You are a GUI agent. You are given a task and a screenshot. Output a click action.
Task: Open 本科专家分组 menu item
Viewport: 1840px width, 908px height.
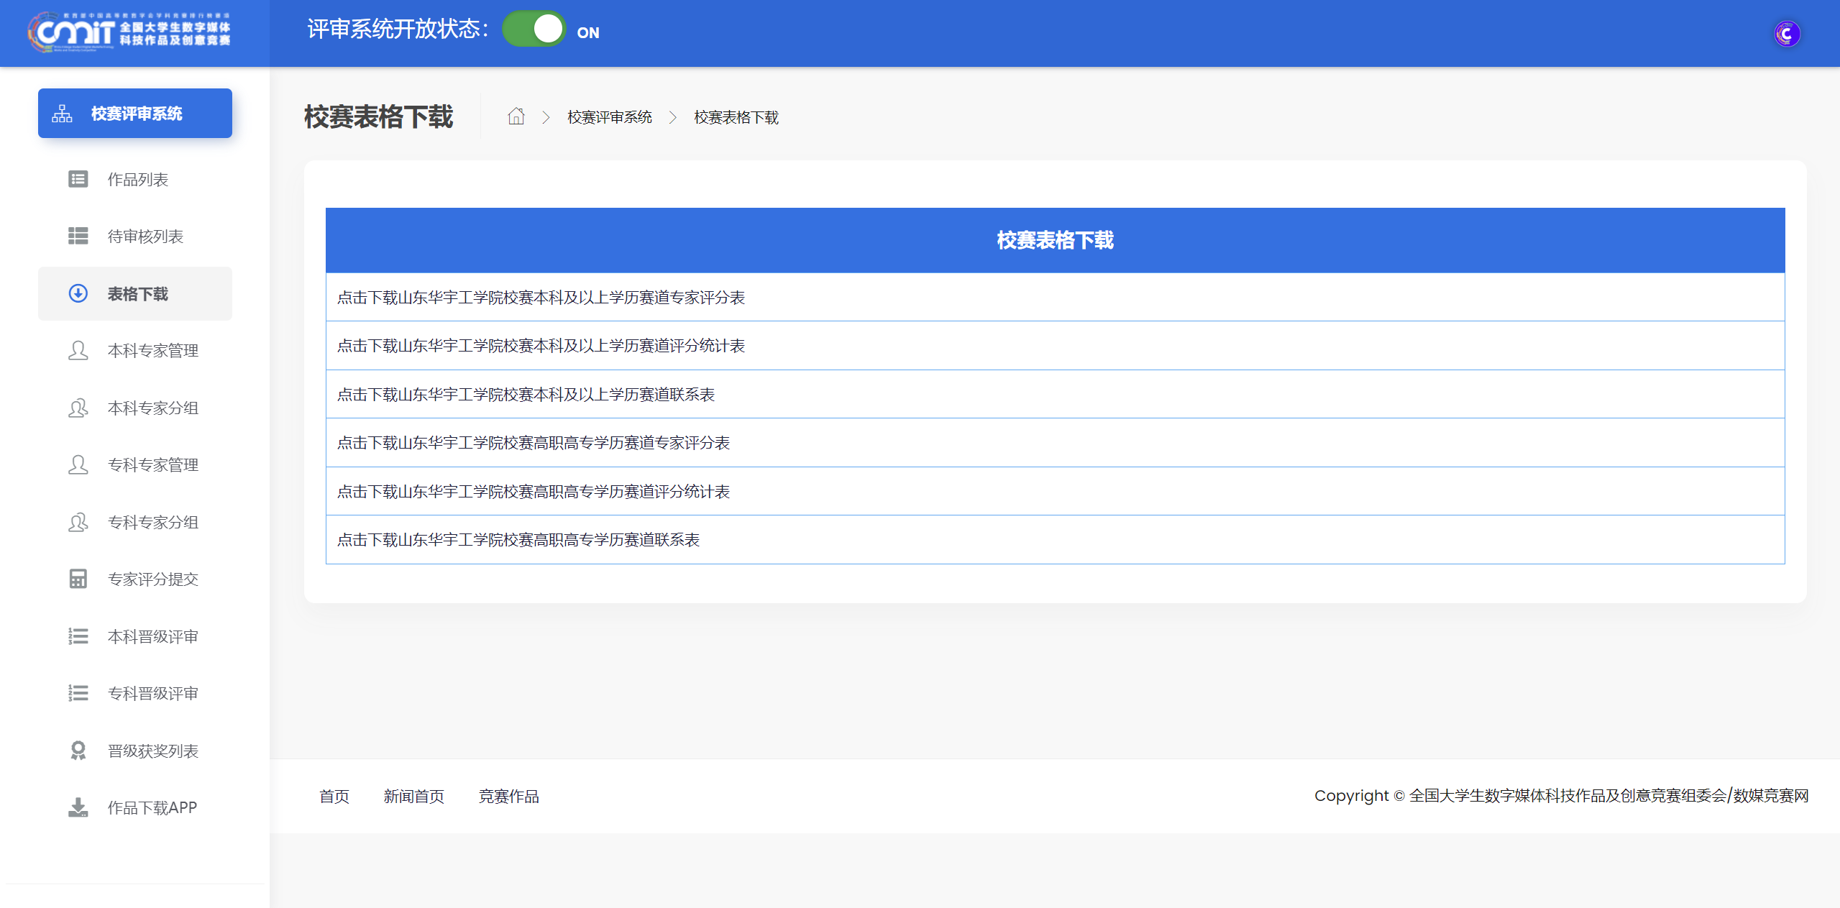click(135, 408)
